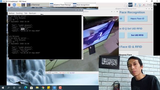Minimize the LXTerminal window
This screenshot has height=90, width=160.
click(76, 10)
